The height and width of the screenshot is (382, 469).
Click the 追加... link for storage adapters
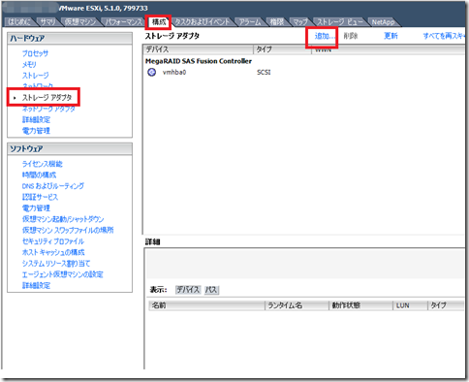point(325,36)
